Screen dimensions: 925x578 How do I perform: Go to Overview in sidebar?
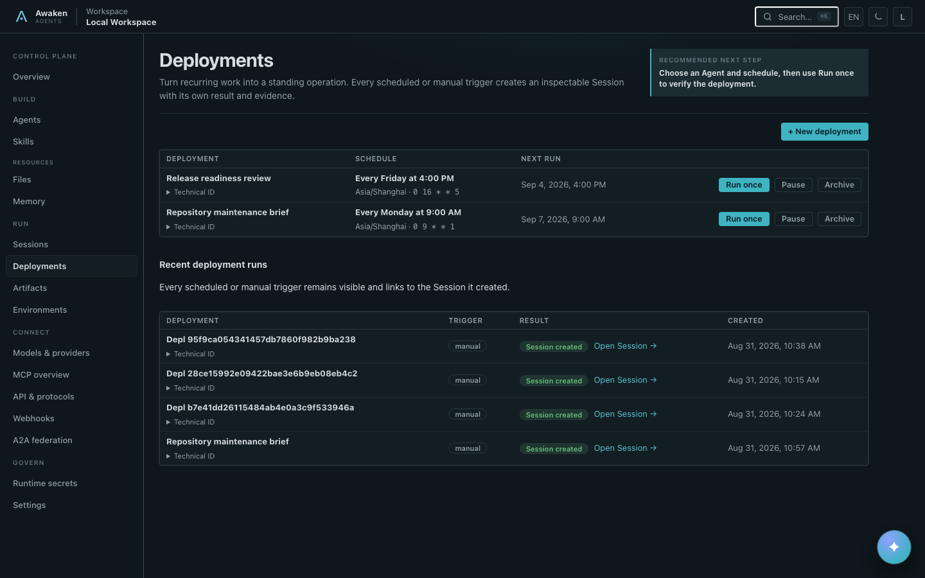tap(71, 76)
